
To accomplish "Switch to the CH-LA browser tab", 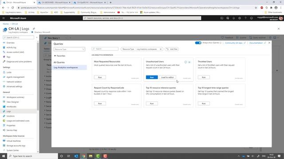I will point(19,3).
